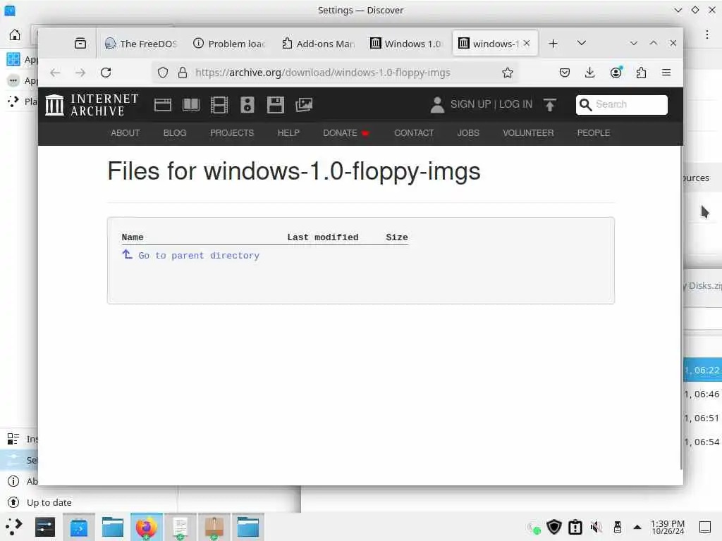Viewport: 722px width, 541px height.
Task: Open VOLUNTEER page link
Action: [528, 133]
